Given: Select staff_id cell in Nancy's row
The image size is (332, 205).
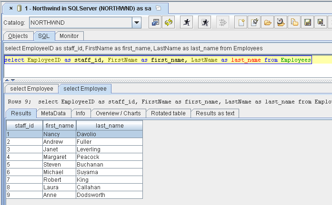Looking at the screenshot, I should [x=24, y=134].
